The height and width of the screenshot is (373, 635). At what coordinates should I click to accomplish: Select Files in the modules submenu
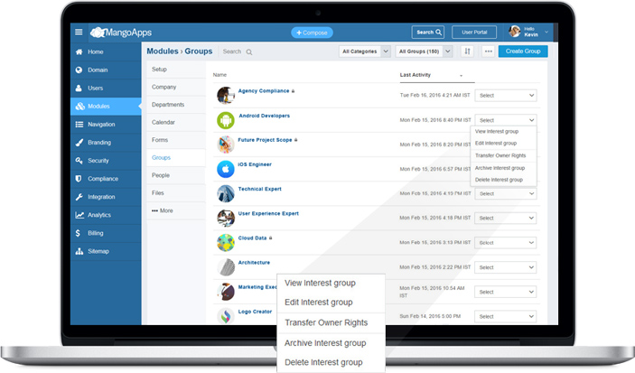176,192
